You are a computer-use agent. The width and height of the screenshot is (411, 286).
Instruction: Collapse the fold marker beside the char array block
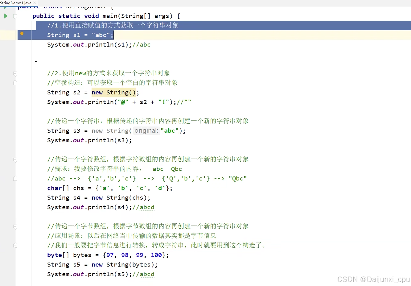15,160
